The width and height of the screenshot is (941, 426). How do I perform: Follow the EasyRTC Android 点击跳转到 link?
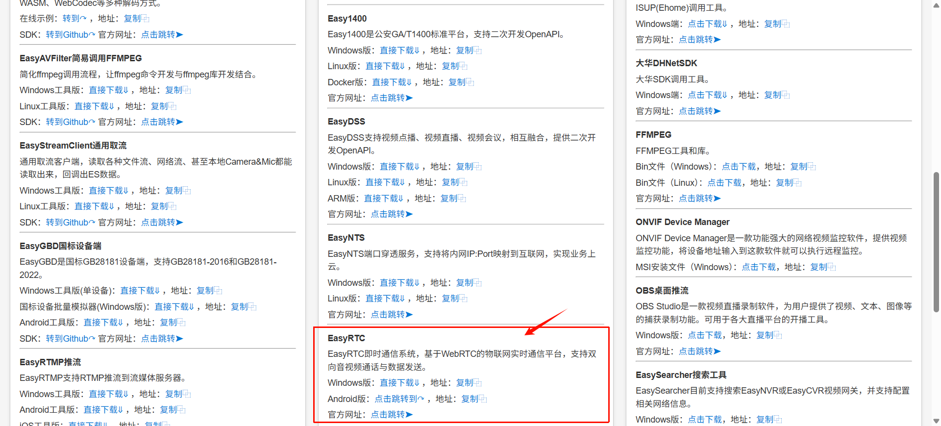pos(399,399)
